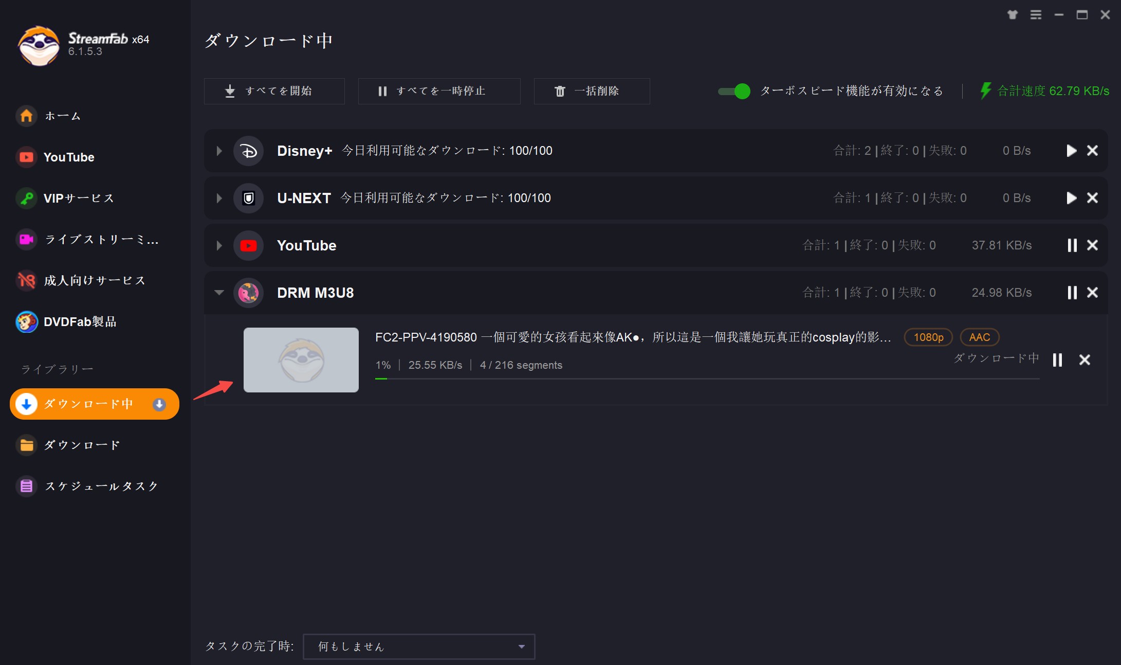Pause the YouTube group downloads
This screenshot has height=665, width=1121.
pos(1072,245)
